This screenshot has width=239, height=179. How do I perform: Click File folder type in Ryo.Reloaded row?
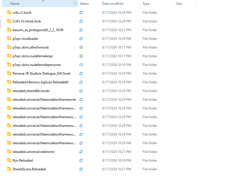(x=150, y=160)
